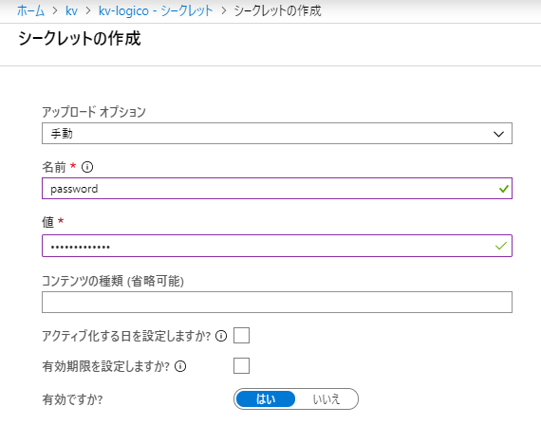Focus the 値 masked input field
Viewport: 541px width, 425px height.
click(x=277, y=246)
